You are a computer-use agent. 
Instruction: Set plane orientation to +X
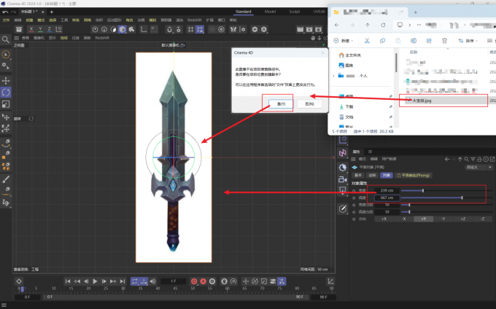(384, 219)
